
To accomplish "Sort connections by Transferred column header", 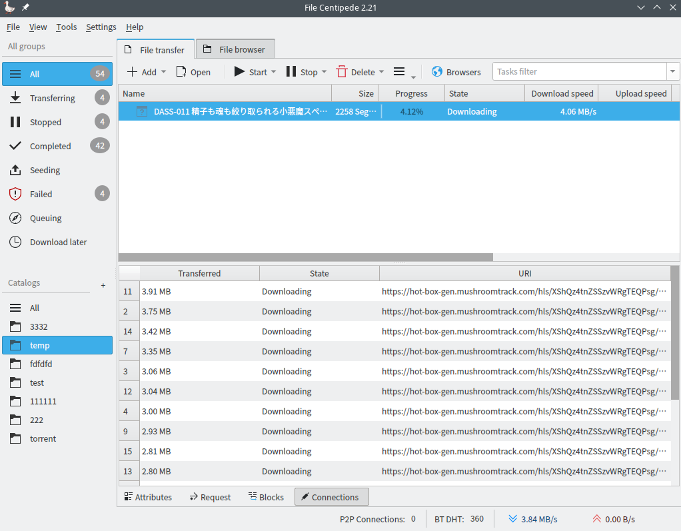I will (x=199, y=274).
